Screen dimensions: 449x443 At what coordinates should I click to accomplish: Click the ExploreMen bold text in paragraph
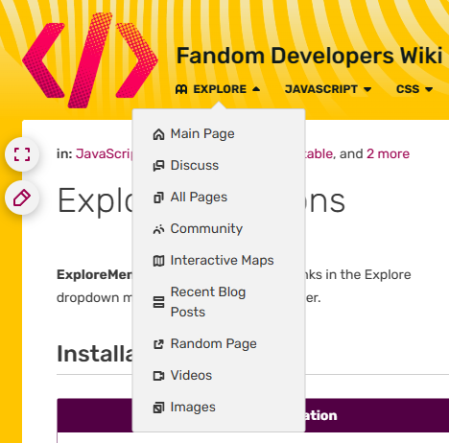coord(95,275)
